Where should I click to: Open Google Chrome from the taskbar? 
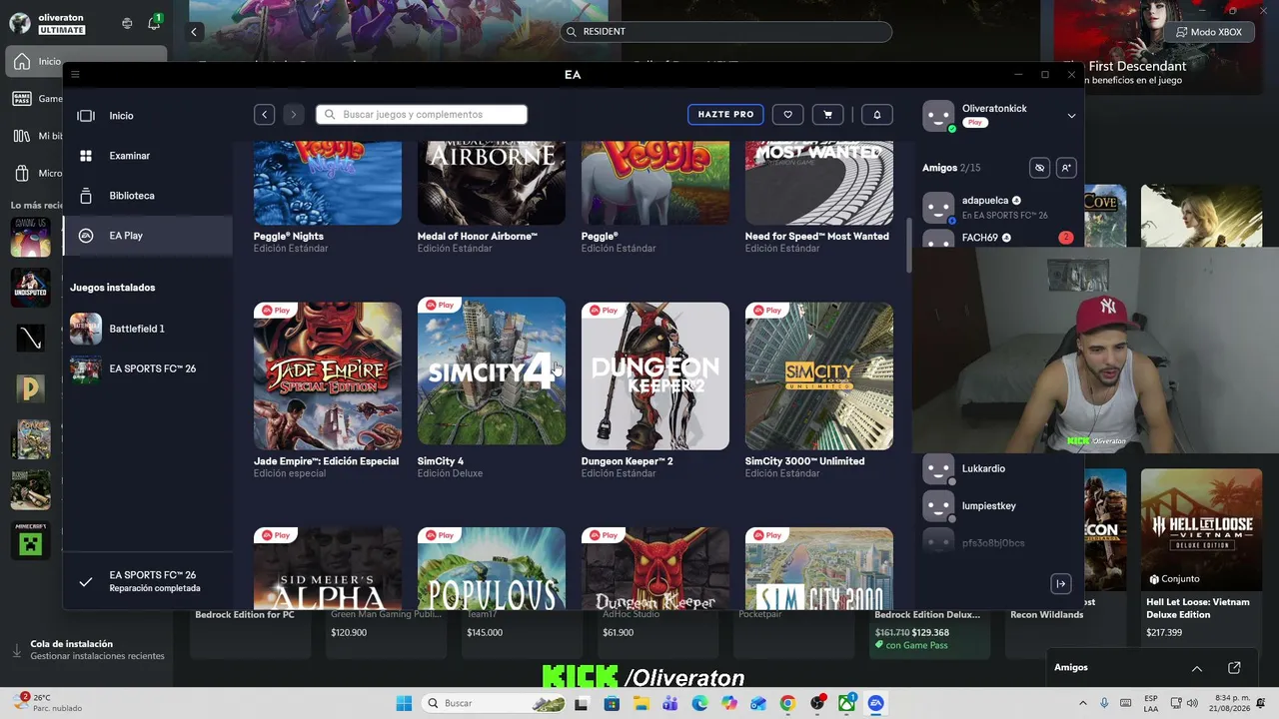click(787, 703)
